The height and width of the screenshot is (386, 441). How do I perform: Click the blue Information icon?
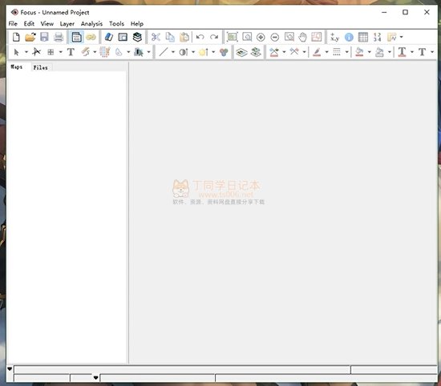pyautogui.click(x=349, y=37)
